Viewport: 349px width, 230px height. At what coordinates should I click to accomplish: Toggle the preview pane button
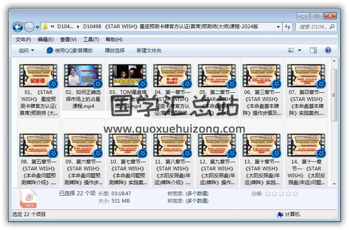click(x=313, y=50)
